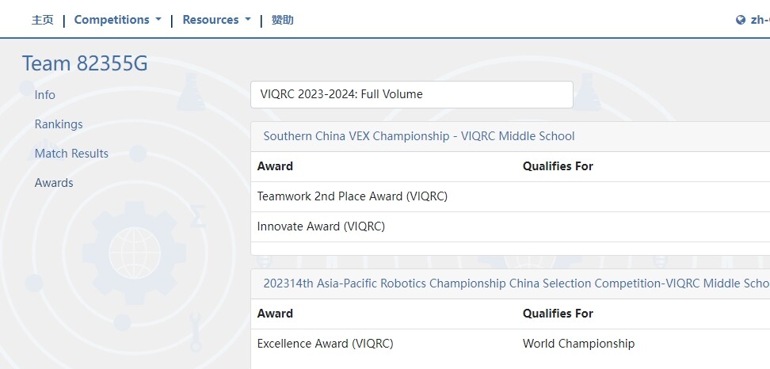The width and height of the screenshot is (770, 369).
Task: Click the Innovate Award (VIQRC) row
Action: click(510, 226)
